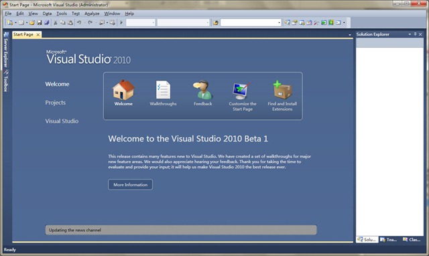This screenshot has height=256, width=429.
Task: Click Find and Install Extensions box icon
Action: [282, 90]
